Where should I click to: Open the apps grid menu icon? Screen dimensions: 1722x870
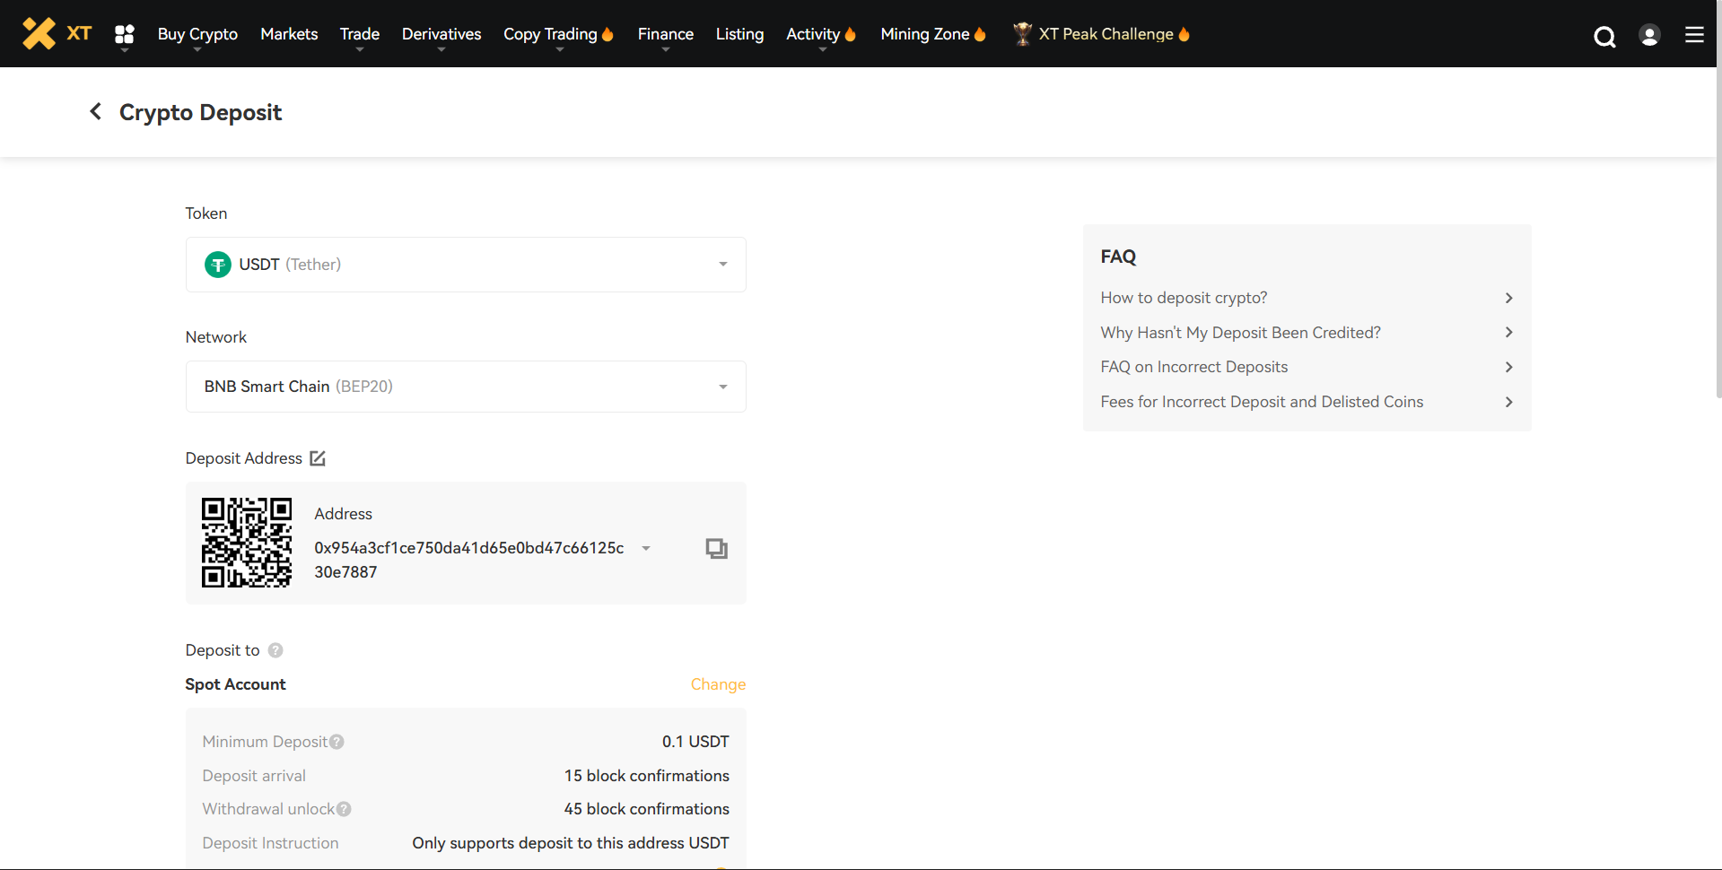coord(125,34)
